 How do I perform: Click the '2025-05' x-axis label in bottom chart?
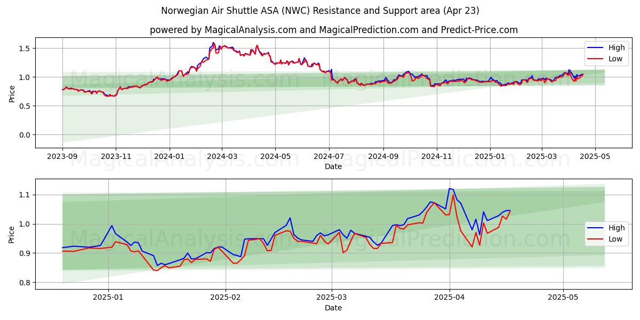(563, 298)
